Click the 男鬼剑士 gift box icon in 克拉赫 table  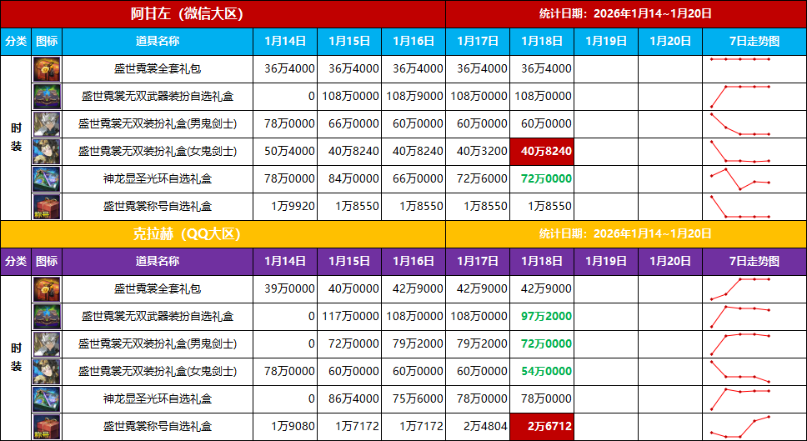pyautogui.click(x=47, y=344)
